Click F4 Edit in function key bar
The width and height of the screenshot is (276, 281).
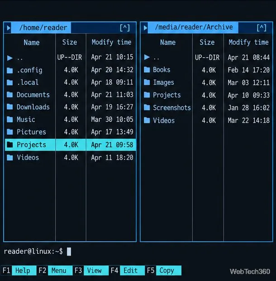tap(127, 271)
